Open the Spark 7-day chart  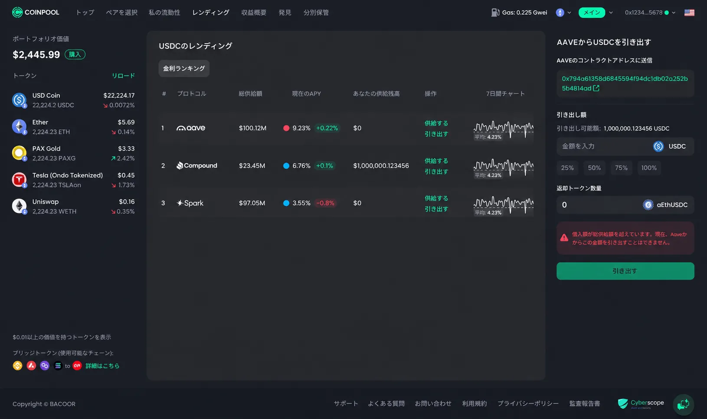click(x=504, y=205)
